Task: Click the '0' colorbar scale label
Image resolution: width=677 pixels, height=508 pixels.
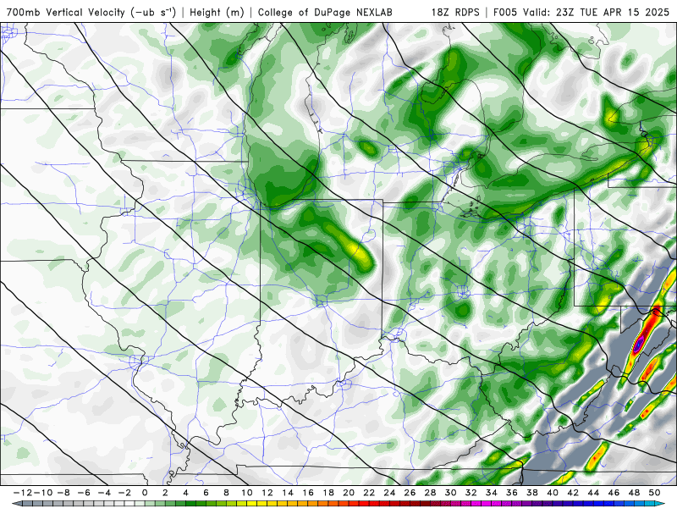Action: [x=145, y=493]
